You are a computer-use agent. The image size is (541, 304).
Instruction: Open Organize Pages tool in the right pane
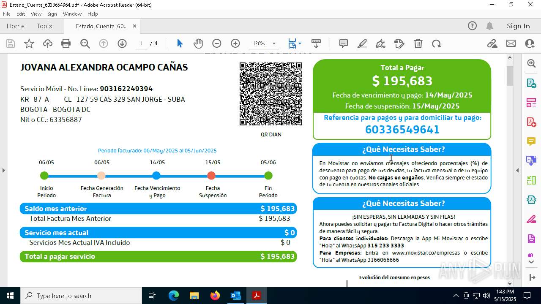click(x=531, y=103)
